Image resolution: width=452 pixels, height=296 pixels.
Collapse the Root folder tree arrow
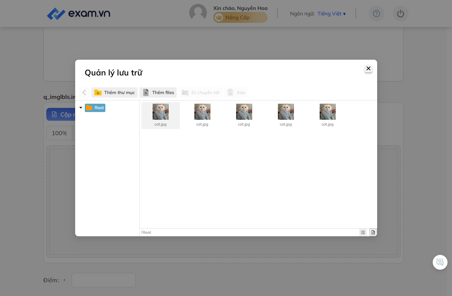[81, 108]
